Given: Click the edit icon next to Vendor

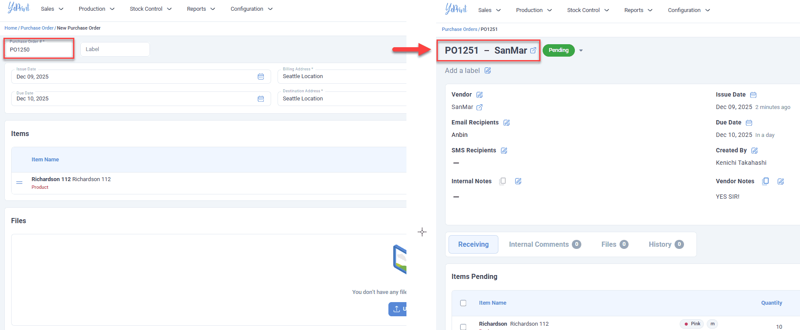Looking at the screenshot, I should pyautogui.click(x=479, y=95).
